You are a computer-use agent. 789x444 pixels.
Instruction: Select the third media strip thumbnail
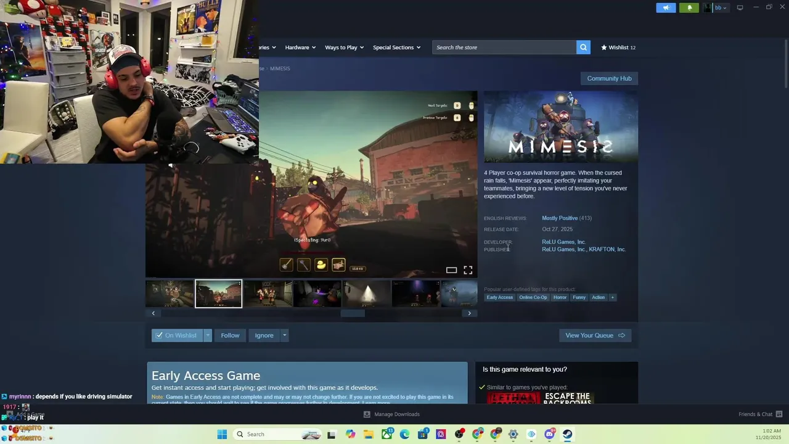pyautogui.click(x=268, y=294)
